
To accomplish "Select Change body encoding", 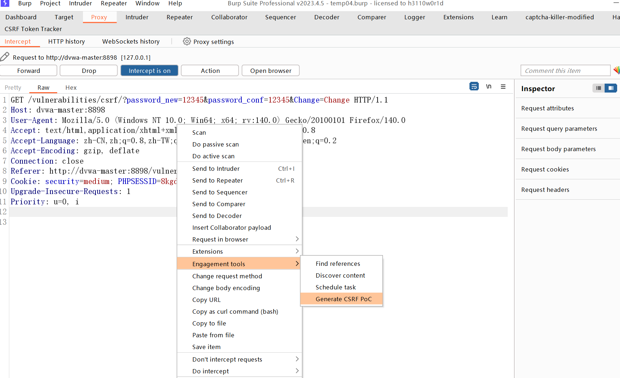I will tap(240, 288).
